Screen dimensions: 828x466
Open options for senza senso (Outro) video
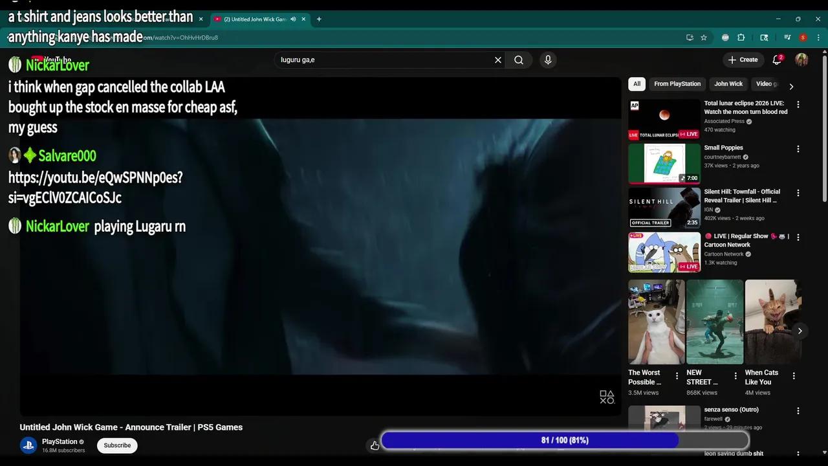click(x=798, y=411)
